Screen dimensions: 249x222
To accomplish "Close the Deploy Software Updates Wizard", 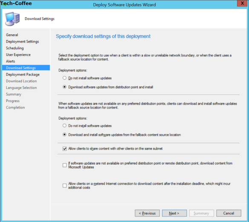I will [242, 3].
